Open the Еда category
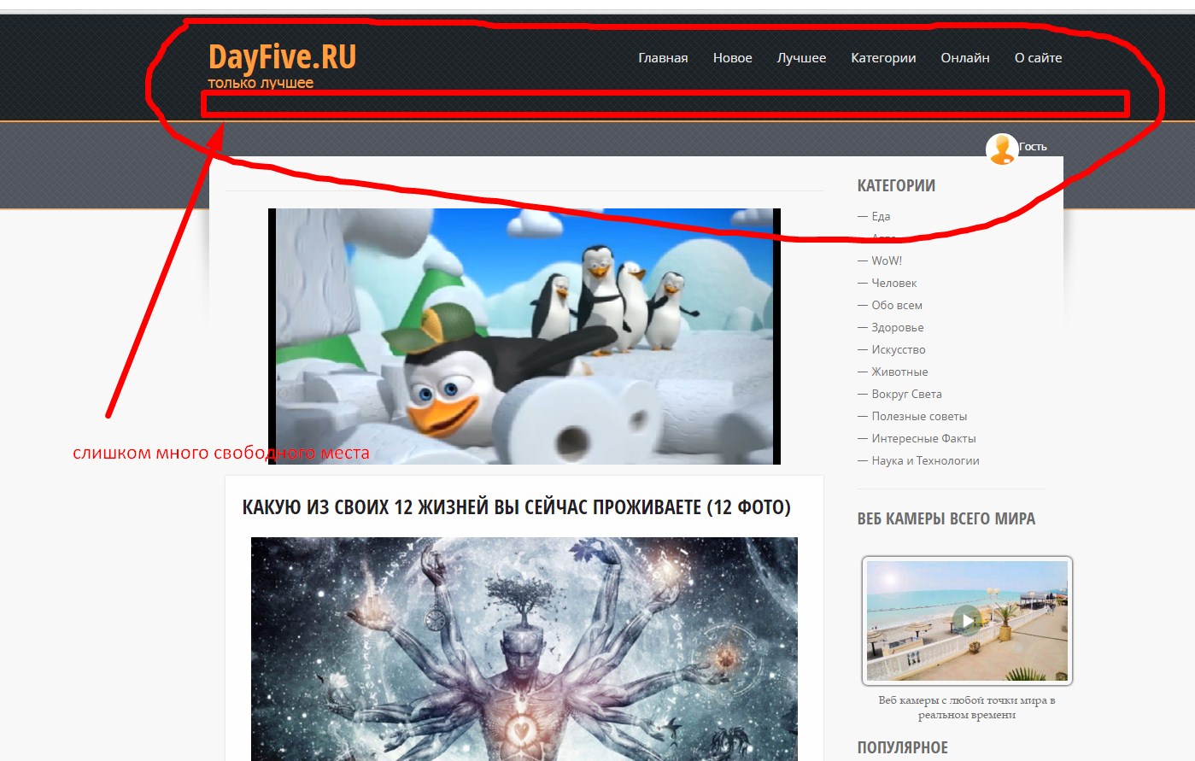 [x=881, y=216]
